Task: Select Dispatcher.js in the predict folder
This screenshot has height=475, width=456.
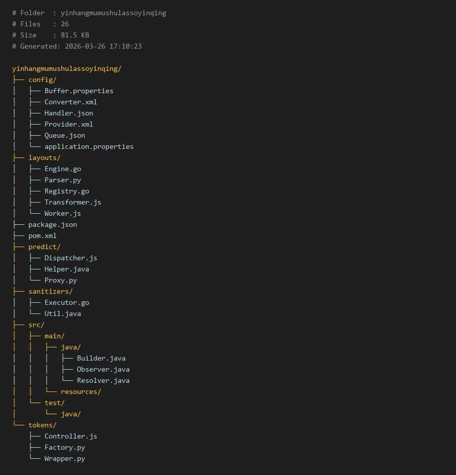Action: pyautogui.click(x=70, y=258)
